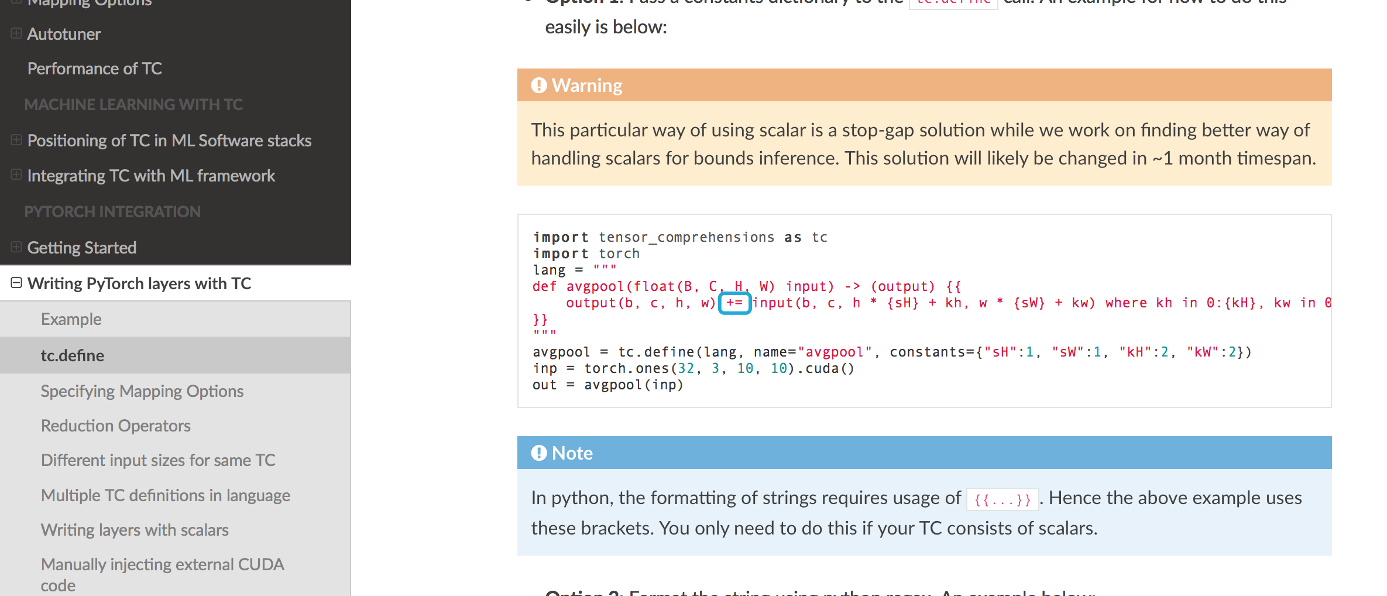
Task: Open the Reduction Operators page
Action: pyautogui.click(x=115, y=425)
